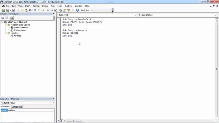Screen dimensions: 219x123
Task: Select the Modules folder label
Action: click(14, 33)
